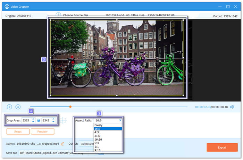Click the orange playback slider handle
Screen dimensions: 243x160
point(70,107)
